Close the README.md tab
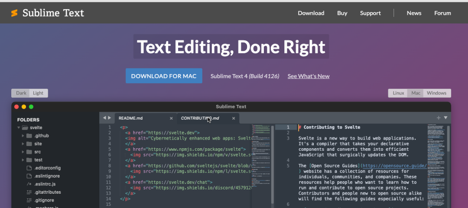Image resolution: width=468 pixels, height=208 pixels. tap(171, 118)
